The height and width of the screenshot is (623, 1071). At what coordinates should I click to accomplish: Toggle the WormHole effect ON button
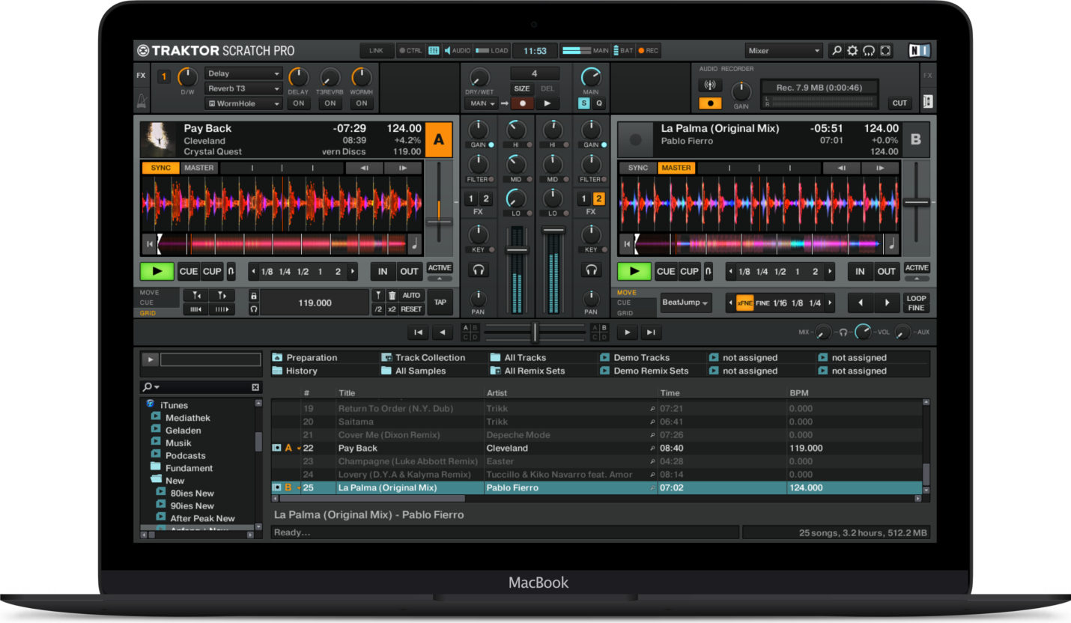pos(362,103)
